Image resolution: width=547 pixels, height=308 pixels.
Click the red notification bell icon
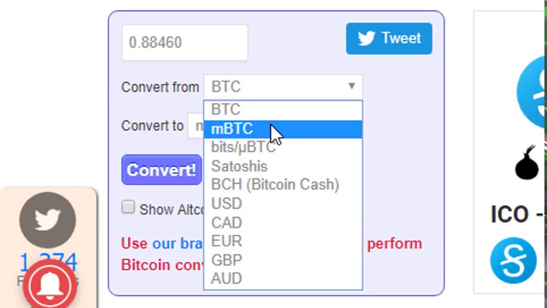click(x=50, y=284)
